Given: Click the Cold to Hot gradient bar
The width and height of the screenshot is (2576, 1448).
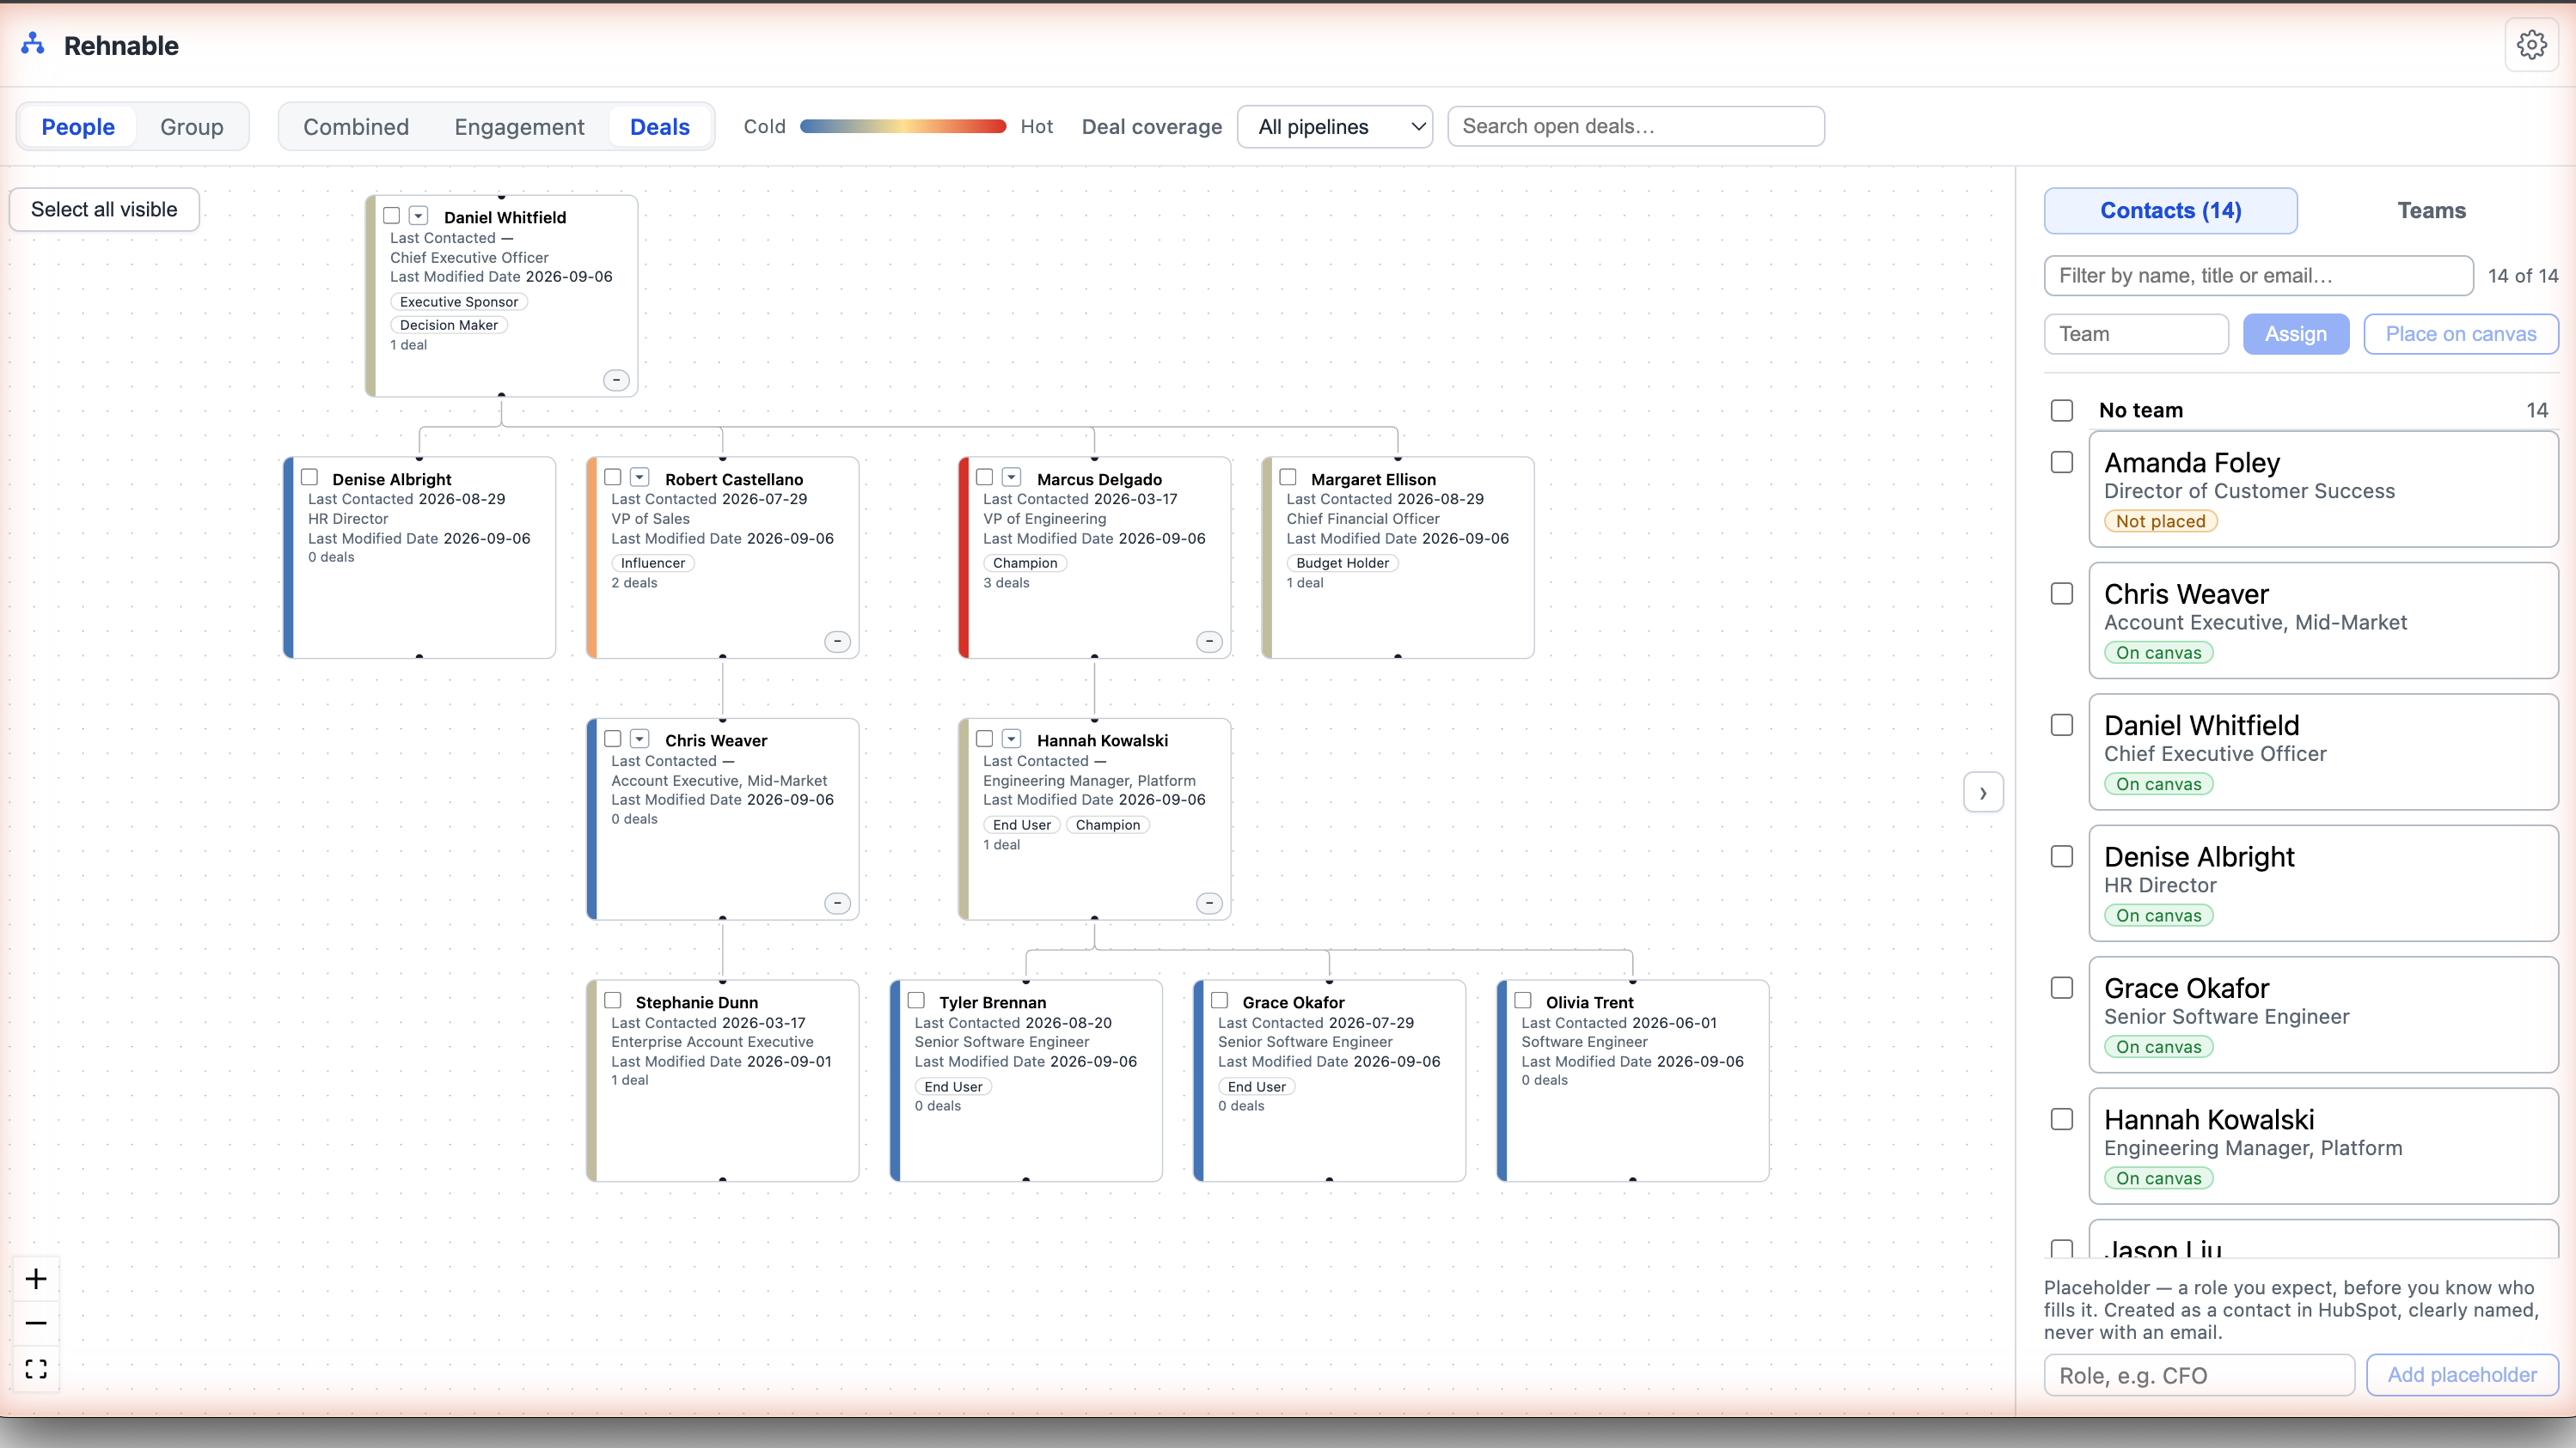Looking at the screenshot, I should click(x=903, y=127).
